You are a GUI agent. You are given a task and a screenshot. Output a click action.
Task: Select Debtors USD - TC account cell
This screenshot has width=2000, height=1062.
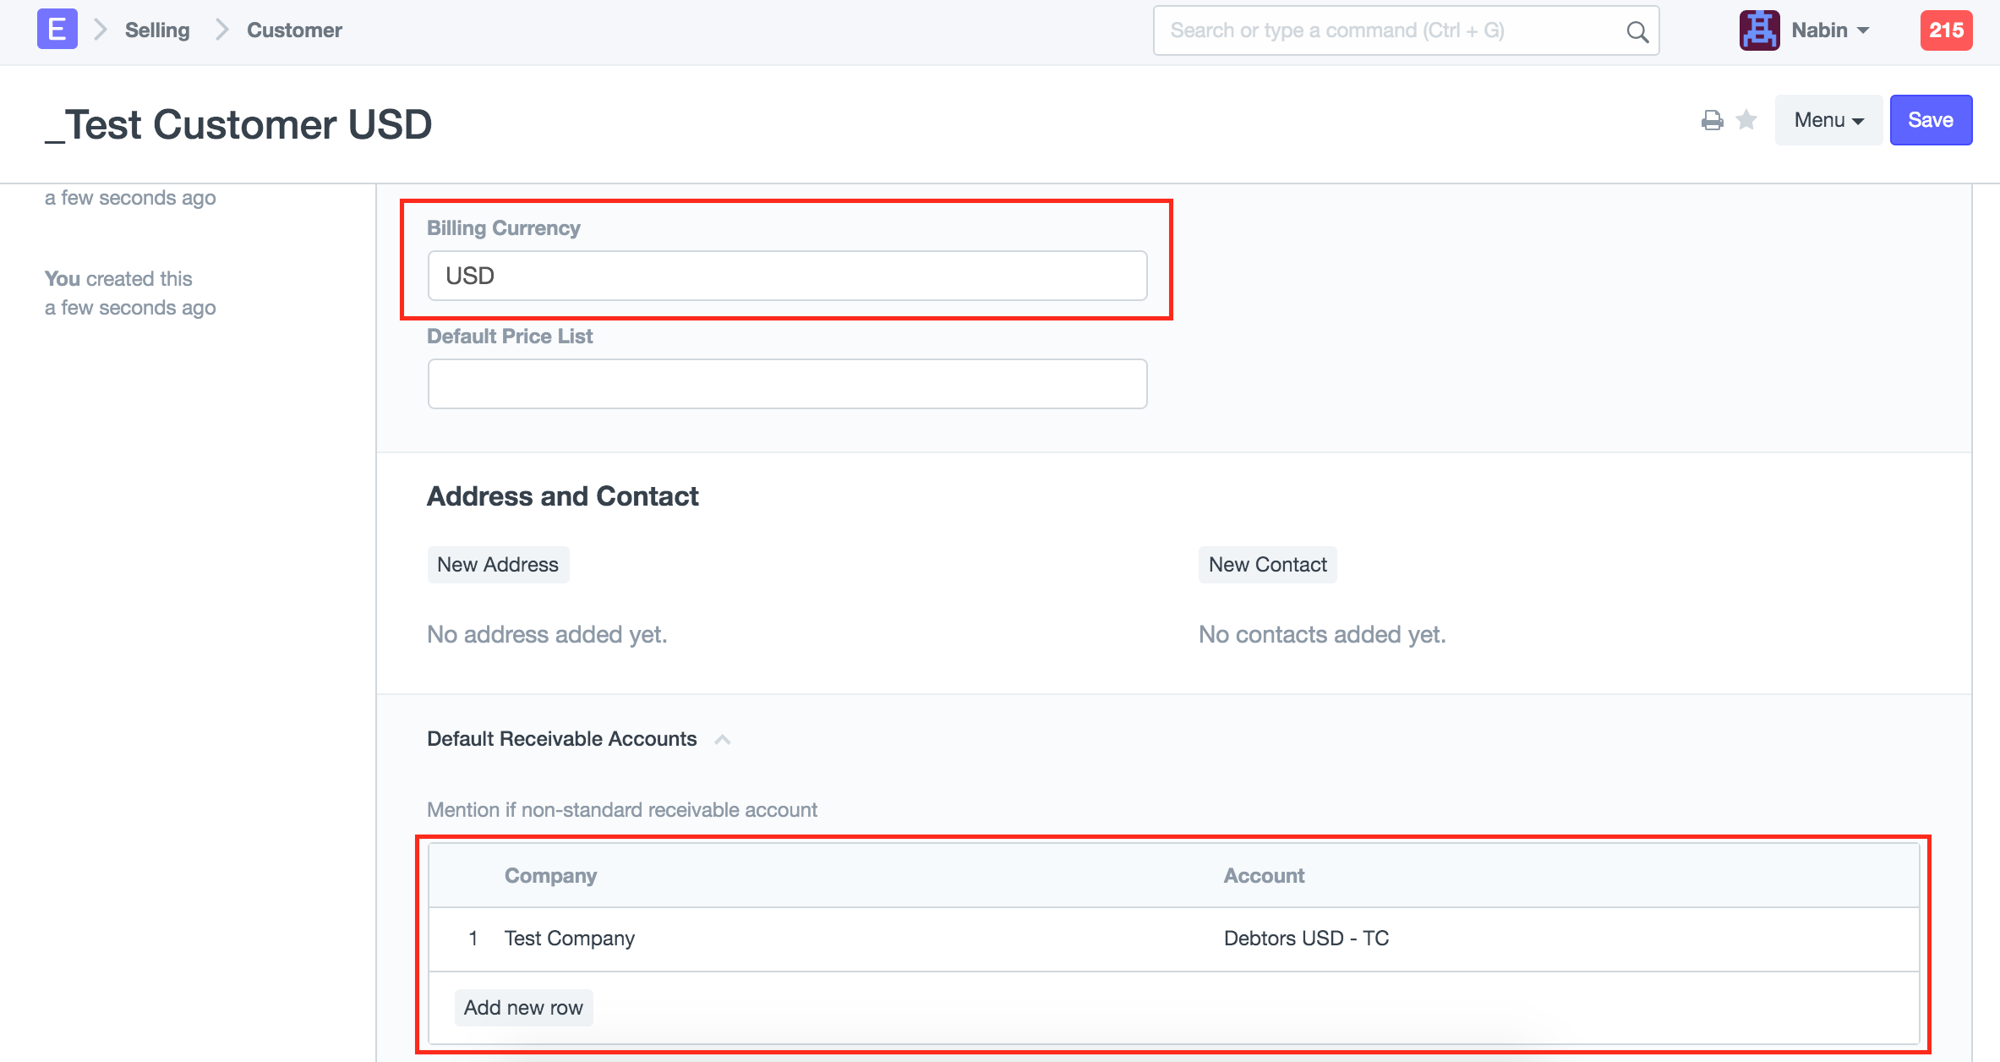coord(1306,939)
